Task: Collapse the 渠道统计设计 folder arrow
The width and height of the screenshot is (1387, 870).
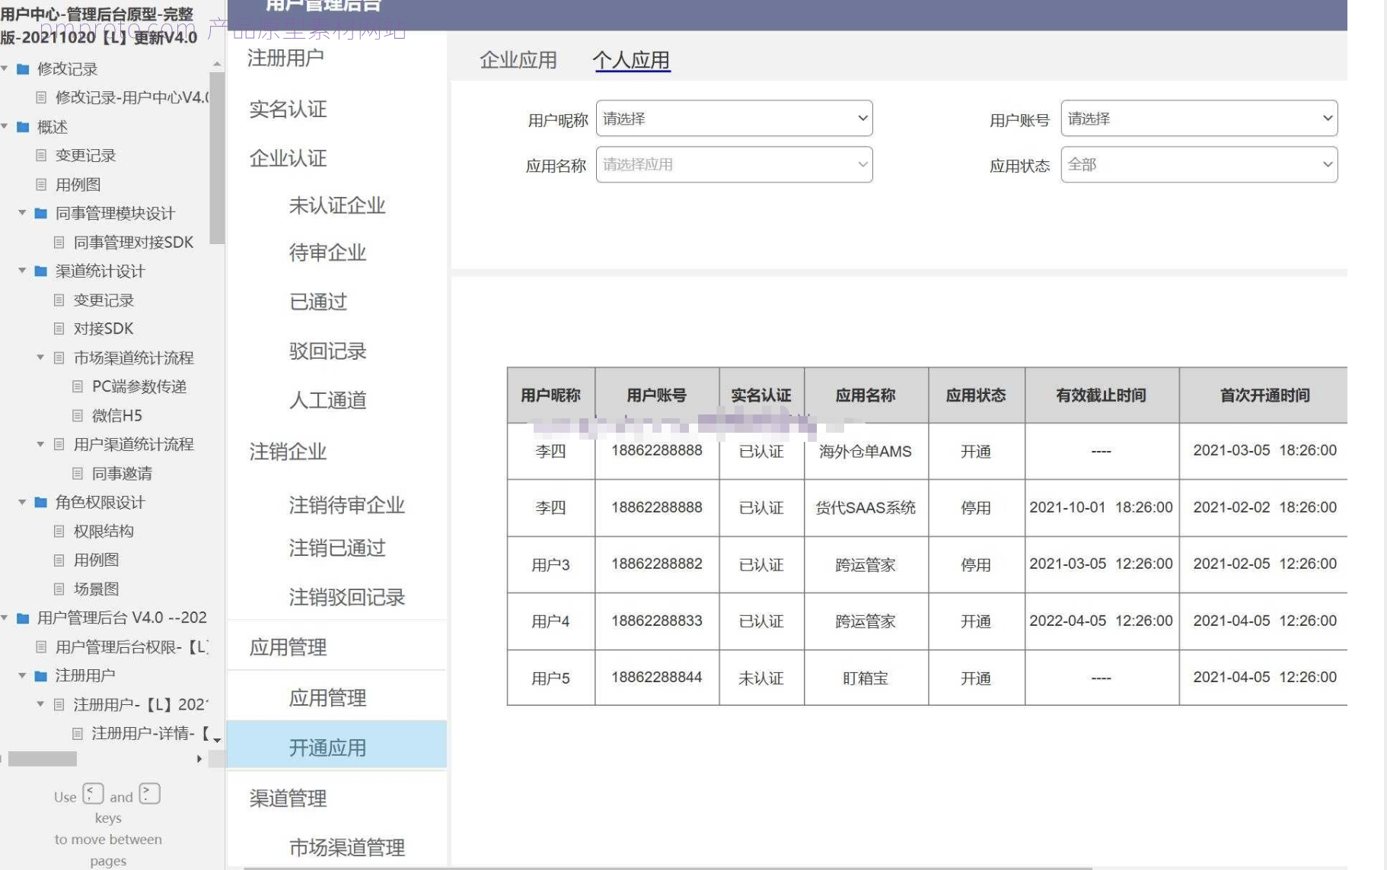Action: point(23,271)
